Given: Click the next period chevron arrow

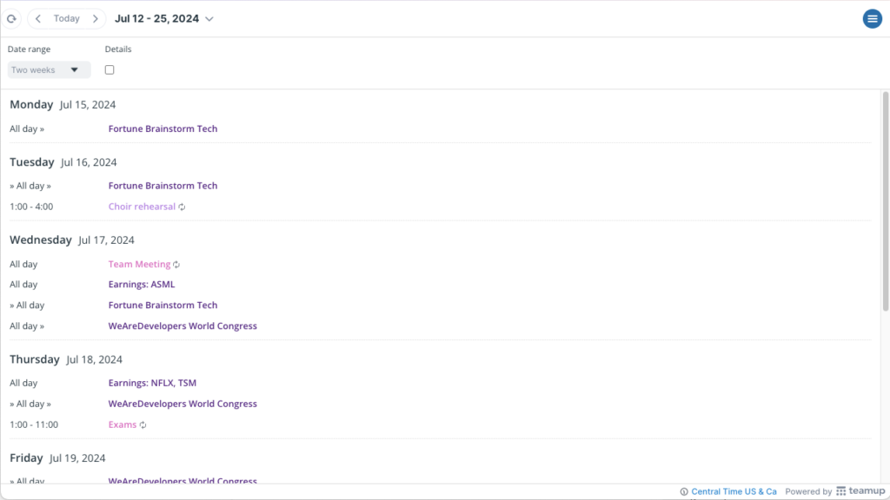Looking at the screenshot, I should click(96, 18).
